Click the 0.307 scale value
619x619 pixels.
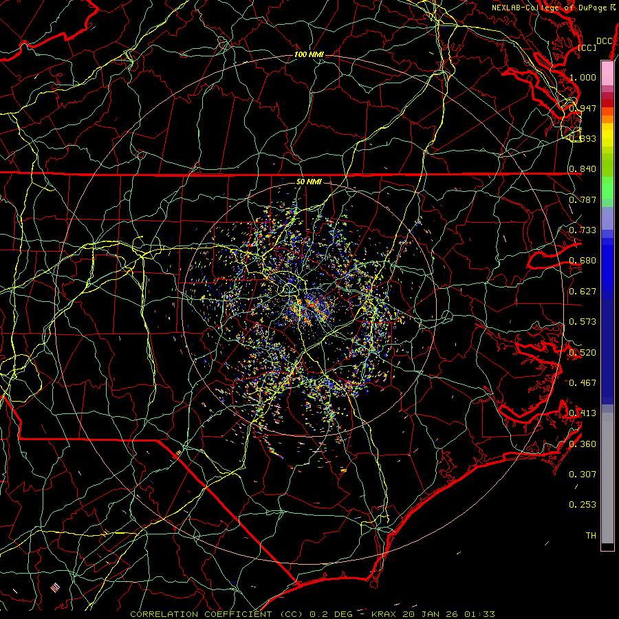tap(583, 475)
